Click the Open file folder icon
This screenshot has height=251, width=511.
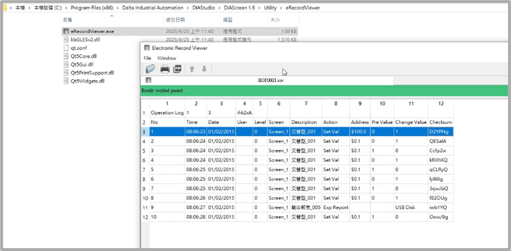(x=151, y=69)
